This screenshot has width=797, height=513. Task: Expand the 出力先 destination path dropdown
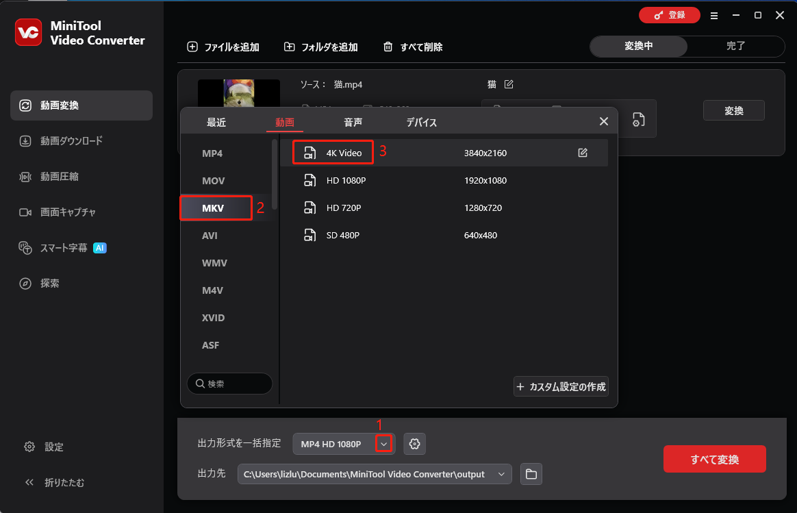(501, 473)
